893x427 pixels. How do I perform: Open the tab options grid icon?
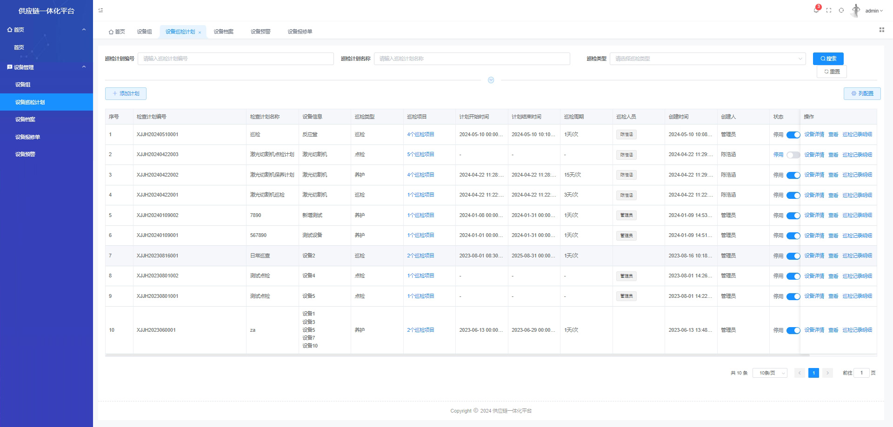[881, 30]
